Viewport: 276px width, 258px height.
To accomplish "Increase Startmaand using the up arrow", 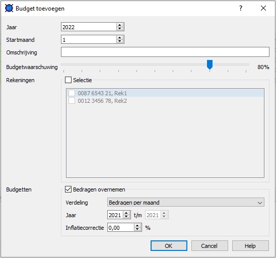I will point(120,37).
